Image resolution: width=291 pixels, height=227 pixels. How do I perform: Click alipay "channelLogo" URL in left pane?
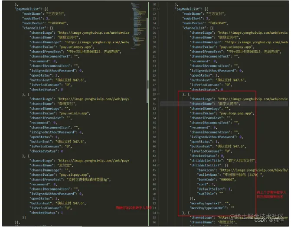(x=94, y=161)
